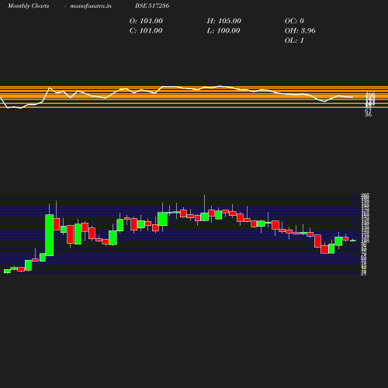Select the open price 'O: 101.00'
The width and height of the screenshot is (388, 388).
pos(146,21)
